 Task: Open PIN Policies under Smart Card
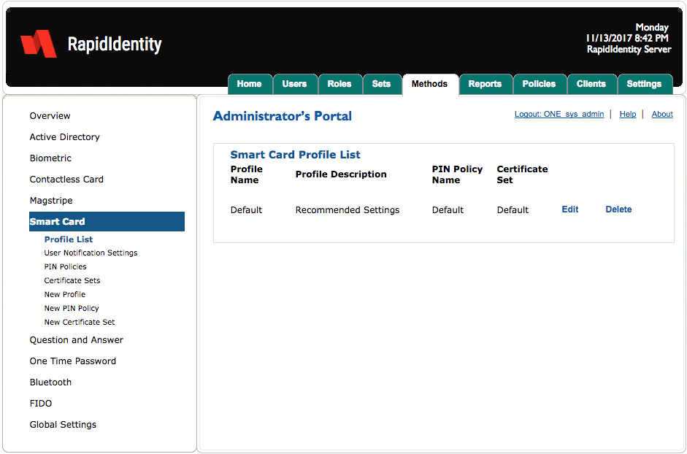[64, 266]
